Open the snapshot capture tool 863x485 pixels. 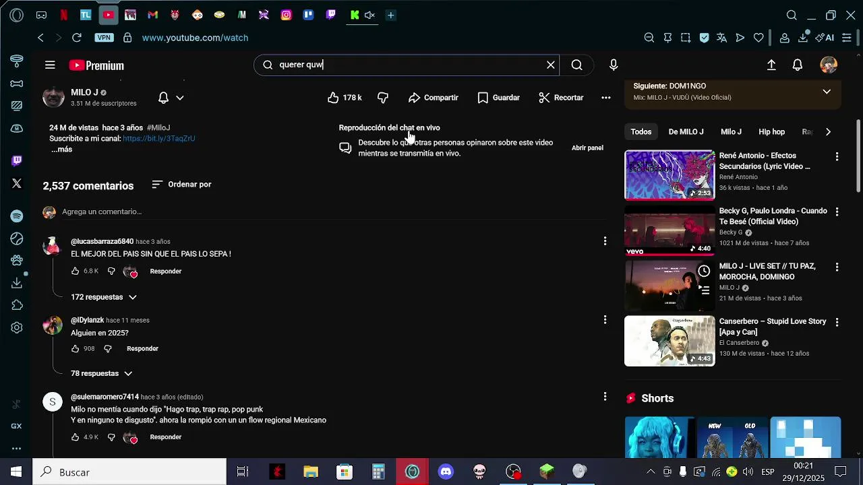[686, 38]
